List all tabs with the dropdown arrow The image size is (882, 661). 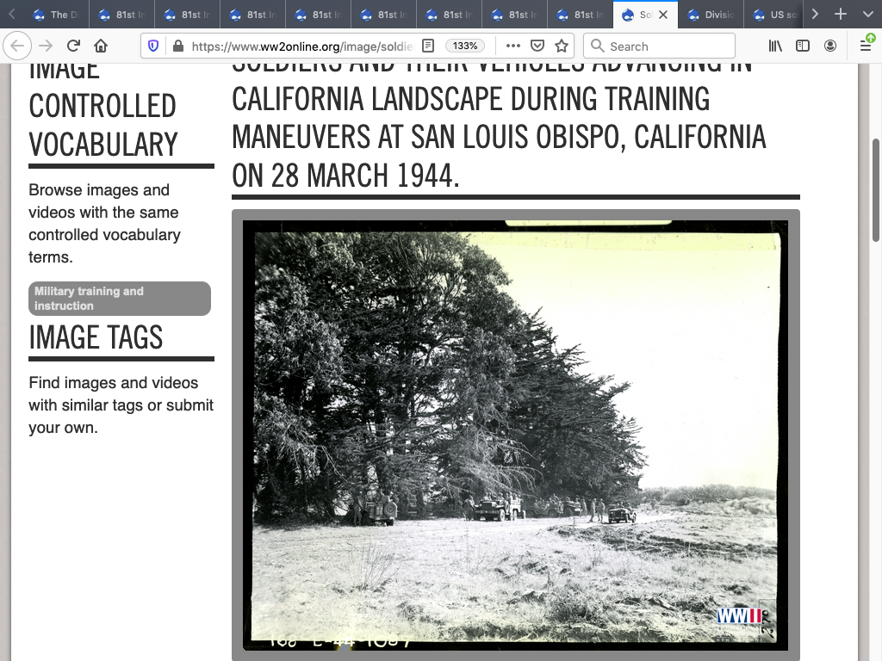867,15
